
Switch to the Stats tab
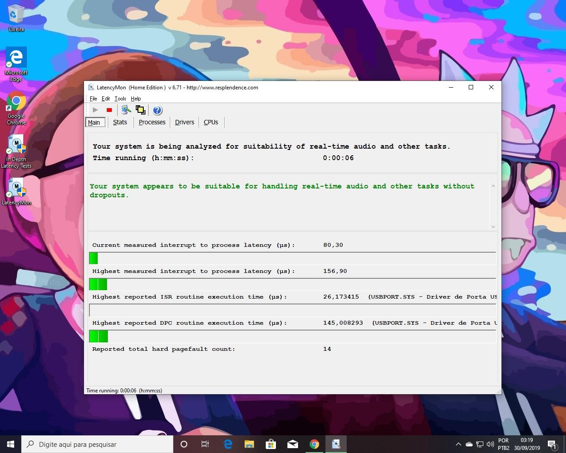(120, 122)
